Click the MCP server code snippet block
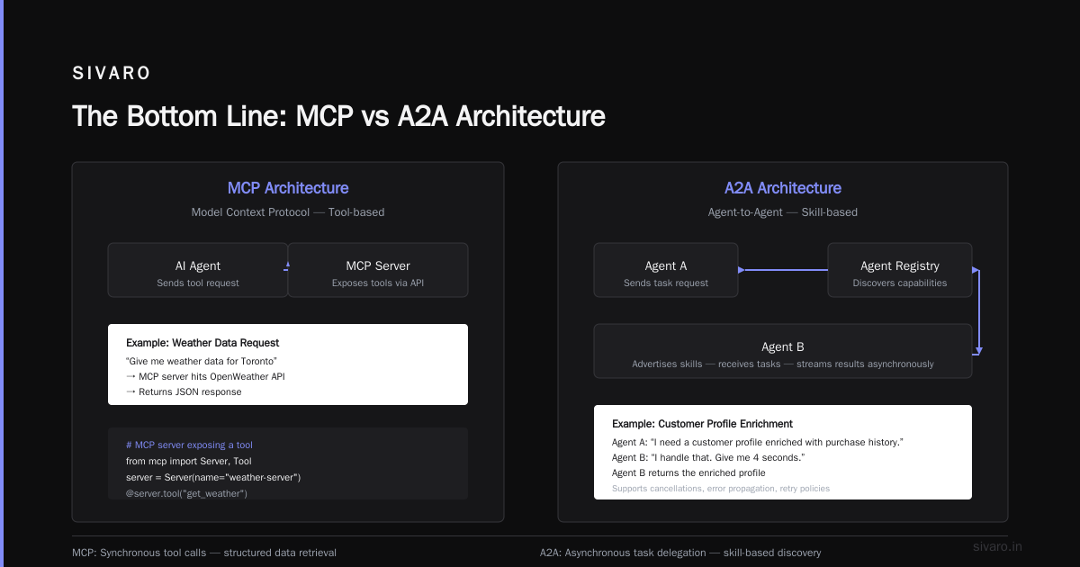This screenshot has height=567, width=1080. coord(288,463)
